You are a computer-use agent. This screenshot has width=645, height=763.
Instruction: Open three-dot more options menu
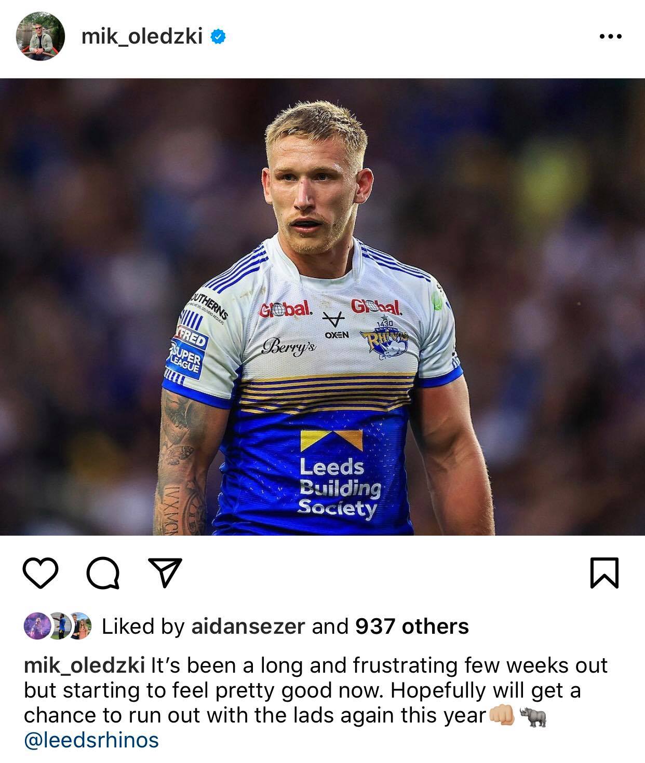610,37
